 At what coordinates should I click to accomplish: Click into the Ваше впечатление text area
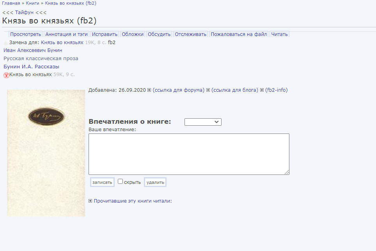tap(189, 154)
